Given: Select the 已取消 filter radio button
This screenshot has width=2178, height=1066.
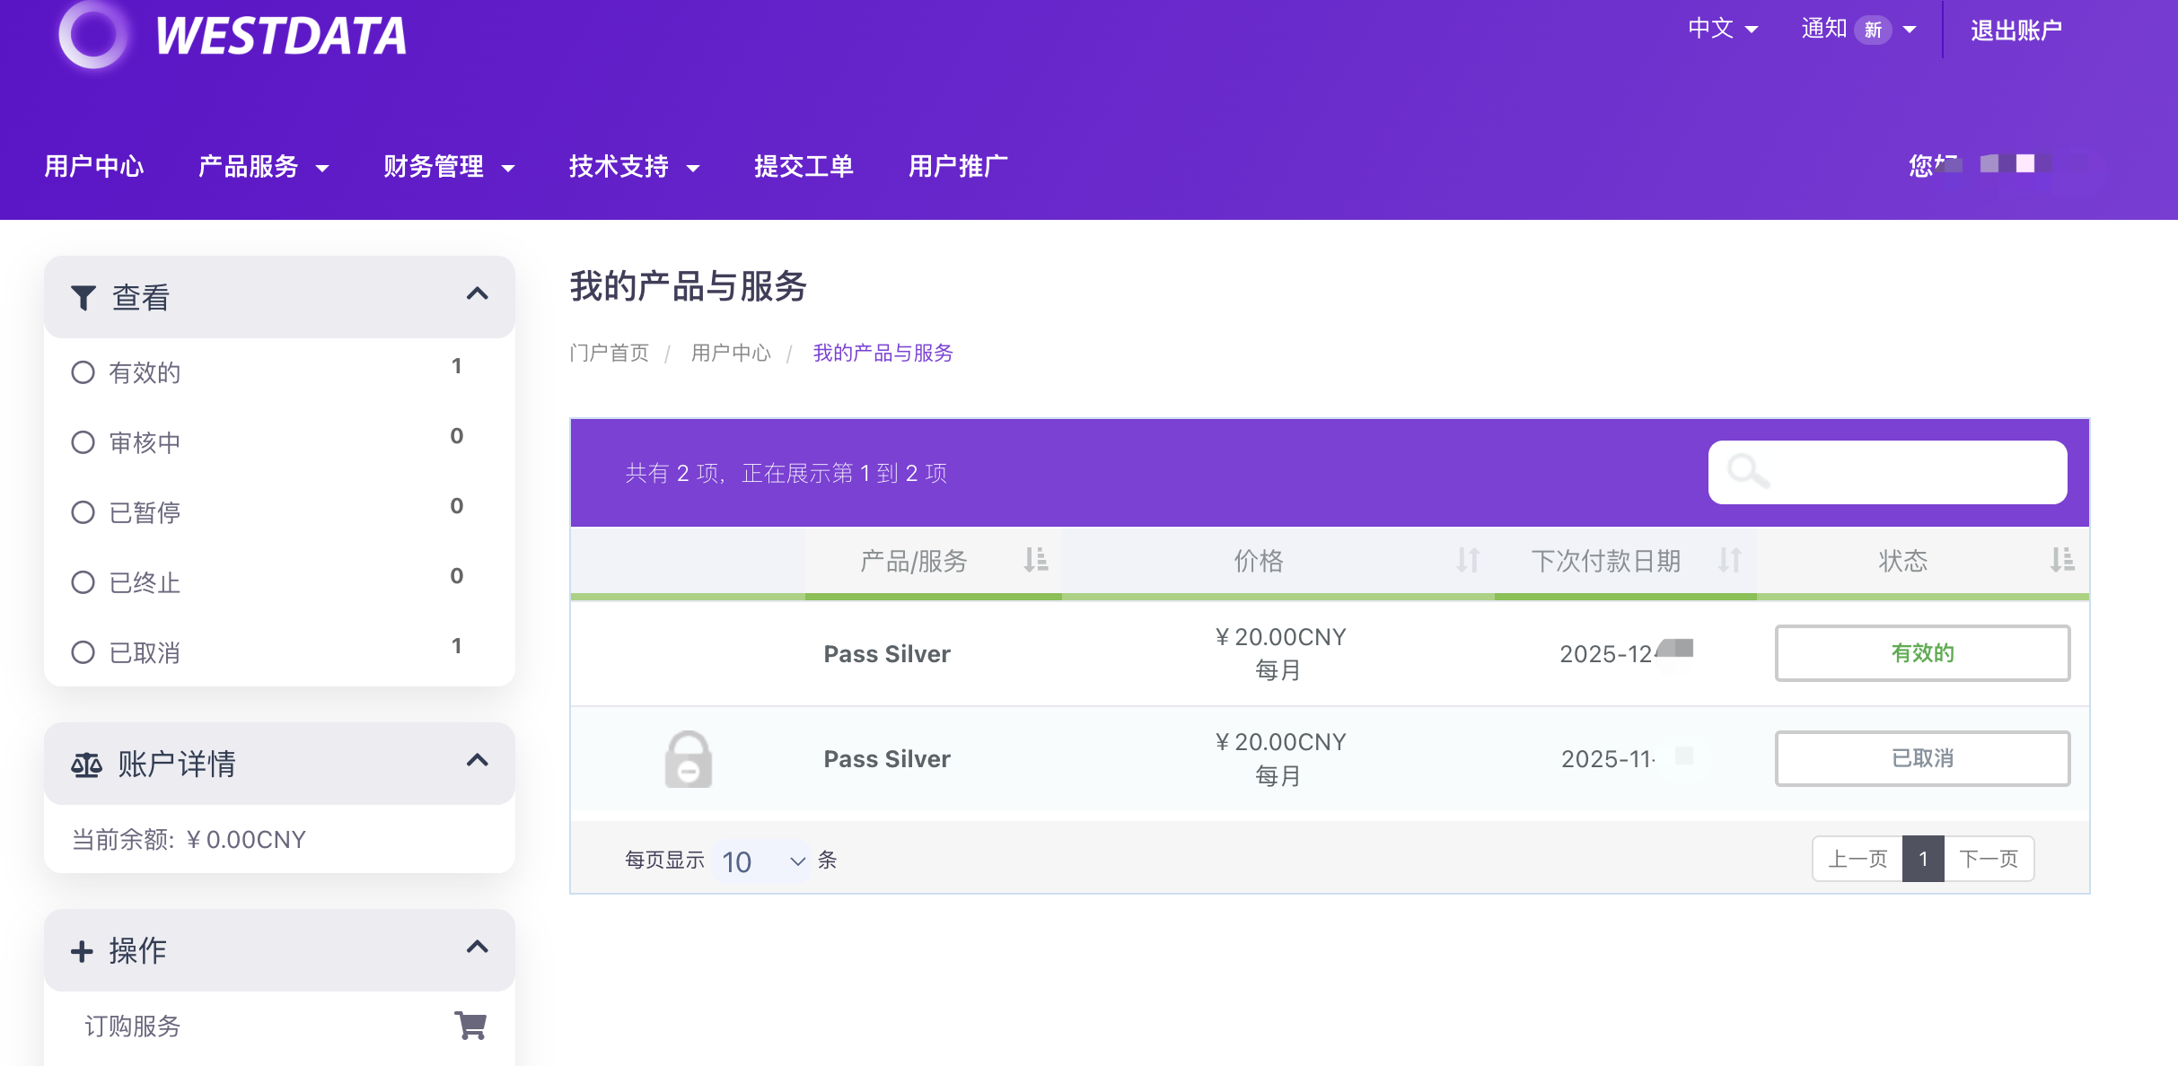Looking at the screenshot, I should [x=83, y=652].
